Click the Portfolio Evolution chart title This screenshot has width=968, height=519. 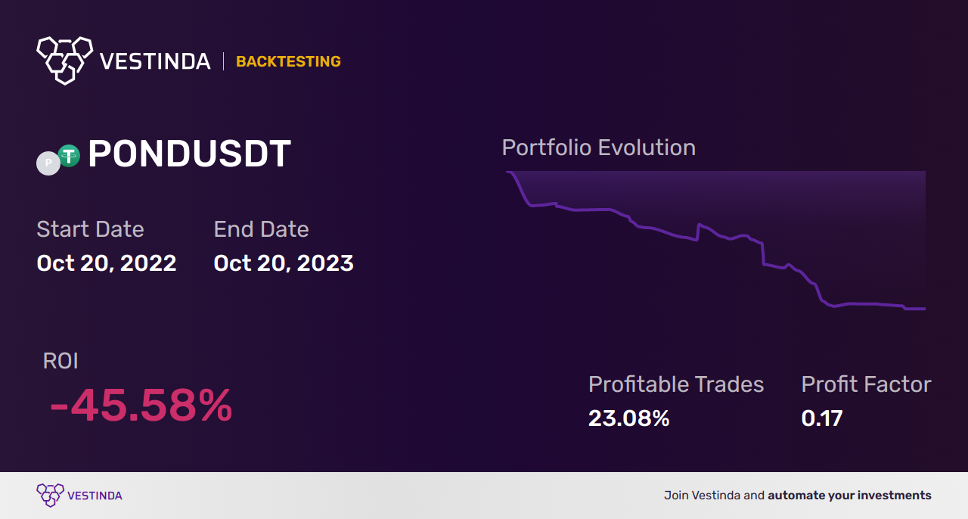[599, 148]
